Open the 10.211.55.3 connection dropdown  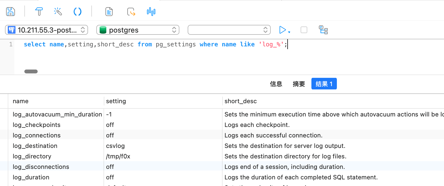47,30
